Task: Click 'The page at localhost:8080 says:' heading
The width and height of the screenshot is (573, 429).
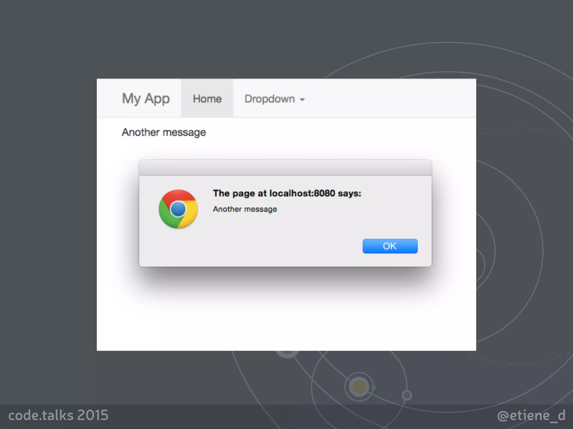Action: [287, 193]
